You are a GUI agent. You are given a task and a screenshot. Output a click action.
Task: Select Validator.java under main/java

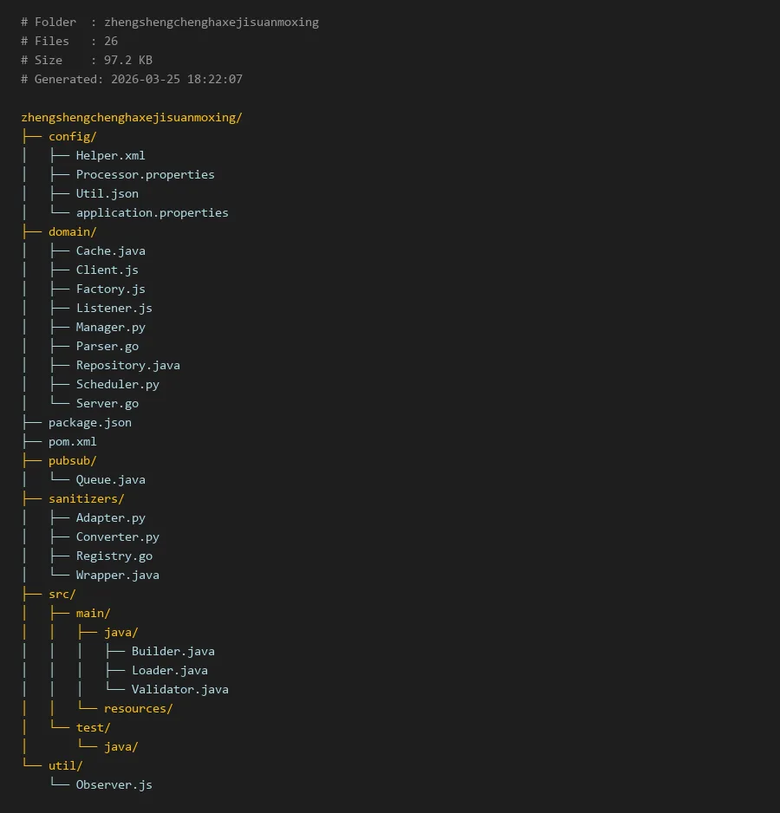179,689
